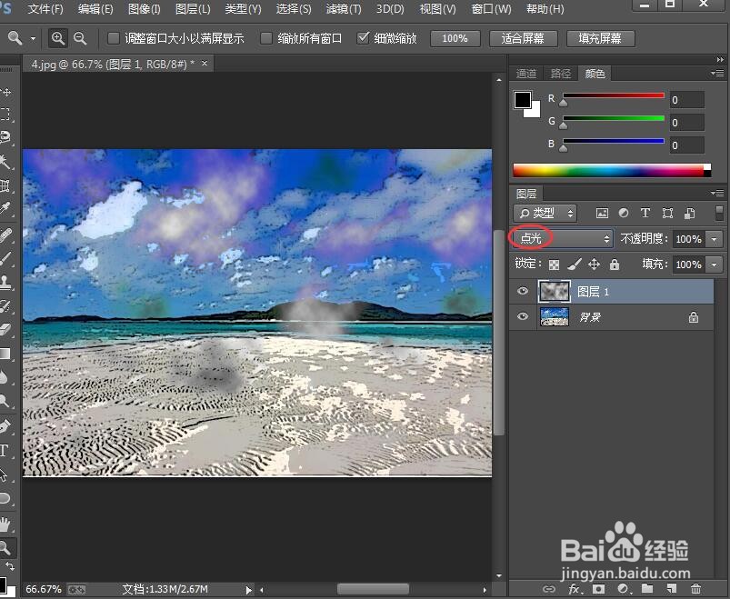Select the Horizontal Type tool
730x599 pixels.
5,450
